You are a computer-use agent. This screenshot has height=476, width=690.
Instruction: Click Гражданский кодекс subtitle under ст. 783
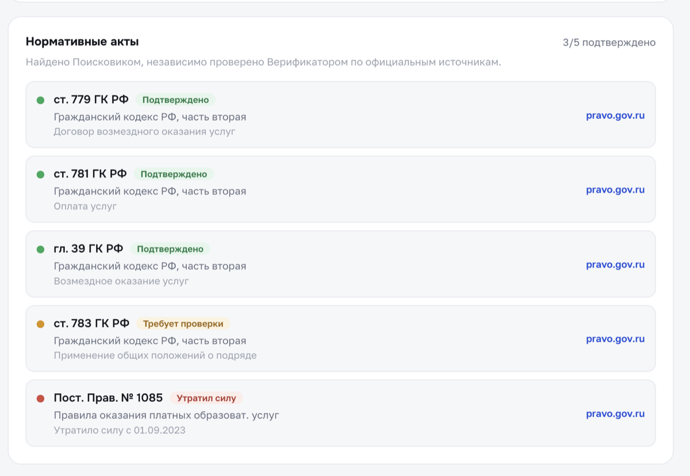point(150,340)
